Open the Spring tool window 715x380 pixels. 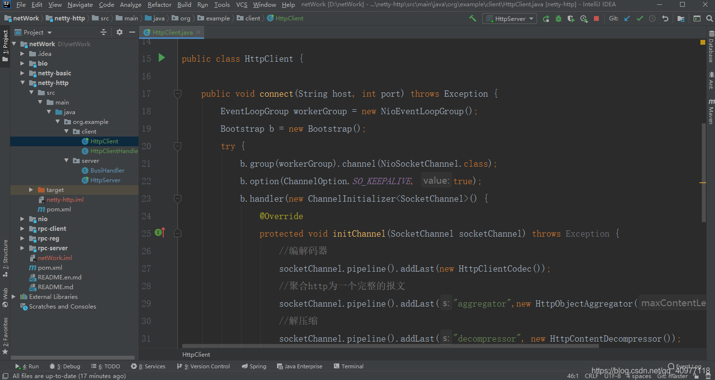point(254,366)
